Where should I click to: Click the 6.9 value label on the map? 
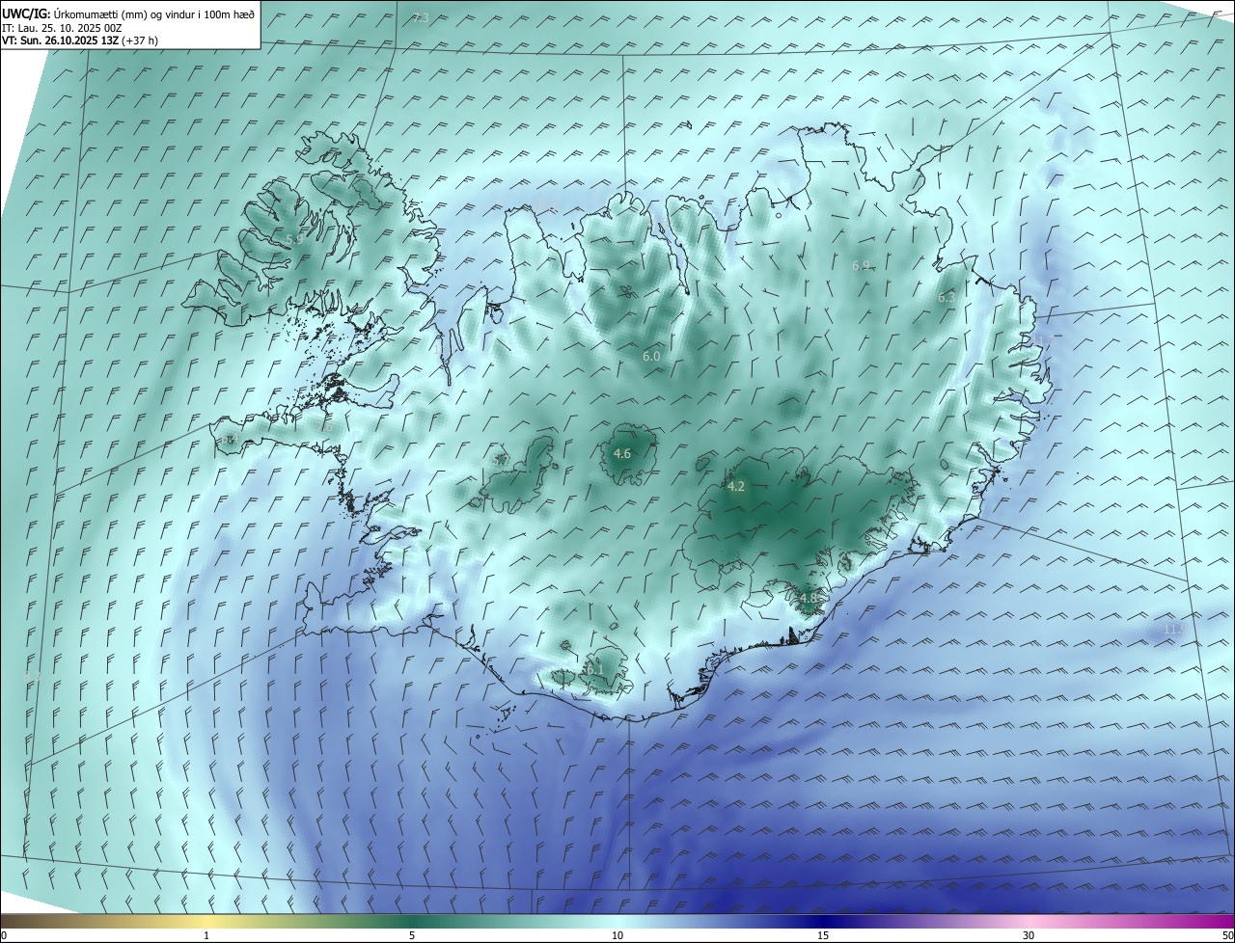click(861, 266)
